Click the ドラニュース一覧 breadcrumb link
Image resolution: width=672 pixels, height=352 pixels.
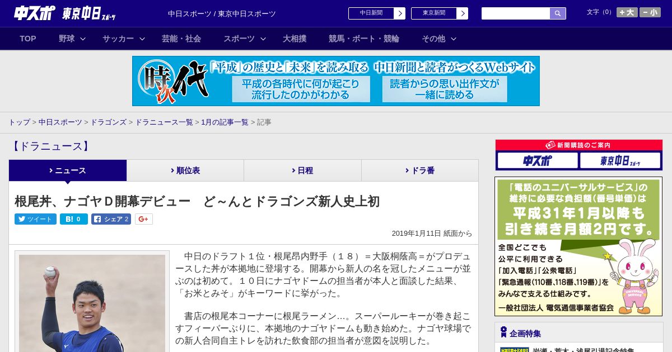(164, 122)
